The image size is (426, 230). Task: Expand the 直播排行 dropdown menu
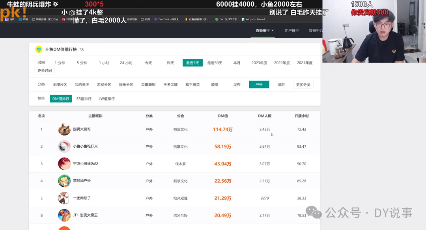(x=264, y=31)
